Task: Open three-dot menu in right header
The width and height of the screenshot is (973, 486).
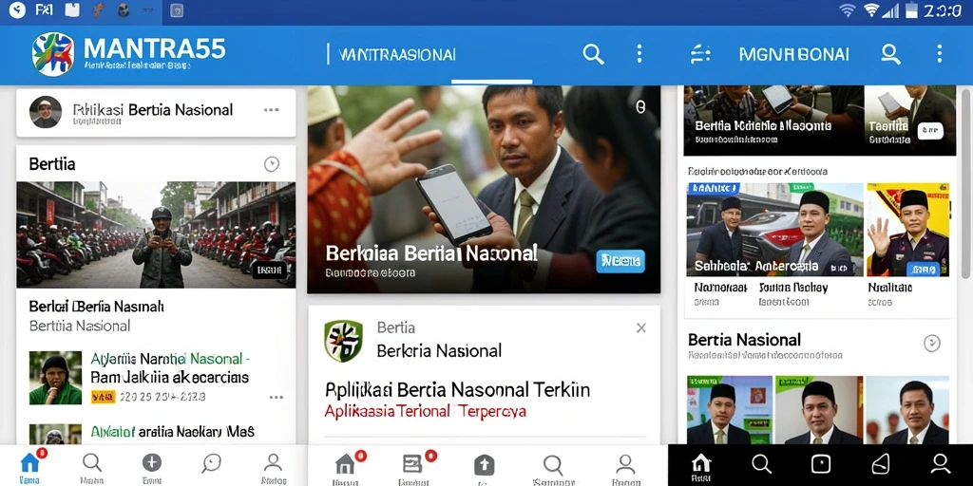Action: 940,54
